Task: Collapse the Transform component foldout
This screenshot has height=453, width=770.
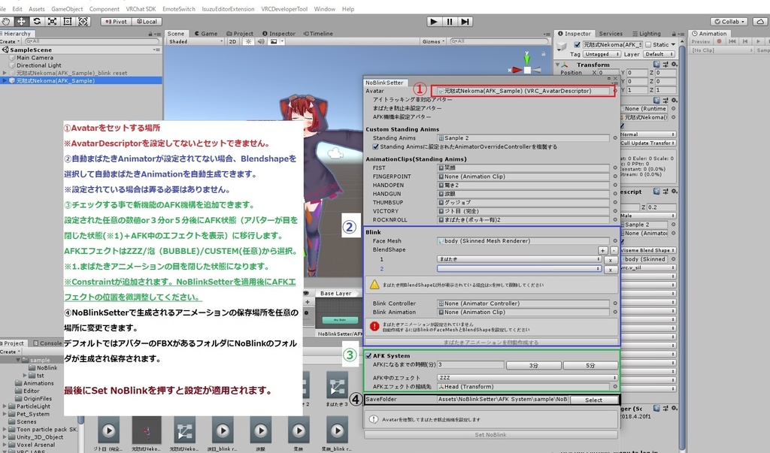Action: point(557,65)
